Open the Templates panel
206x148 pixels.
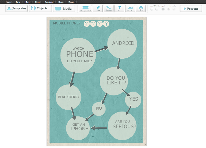pos(16,9)
